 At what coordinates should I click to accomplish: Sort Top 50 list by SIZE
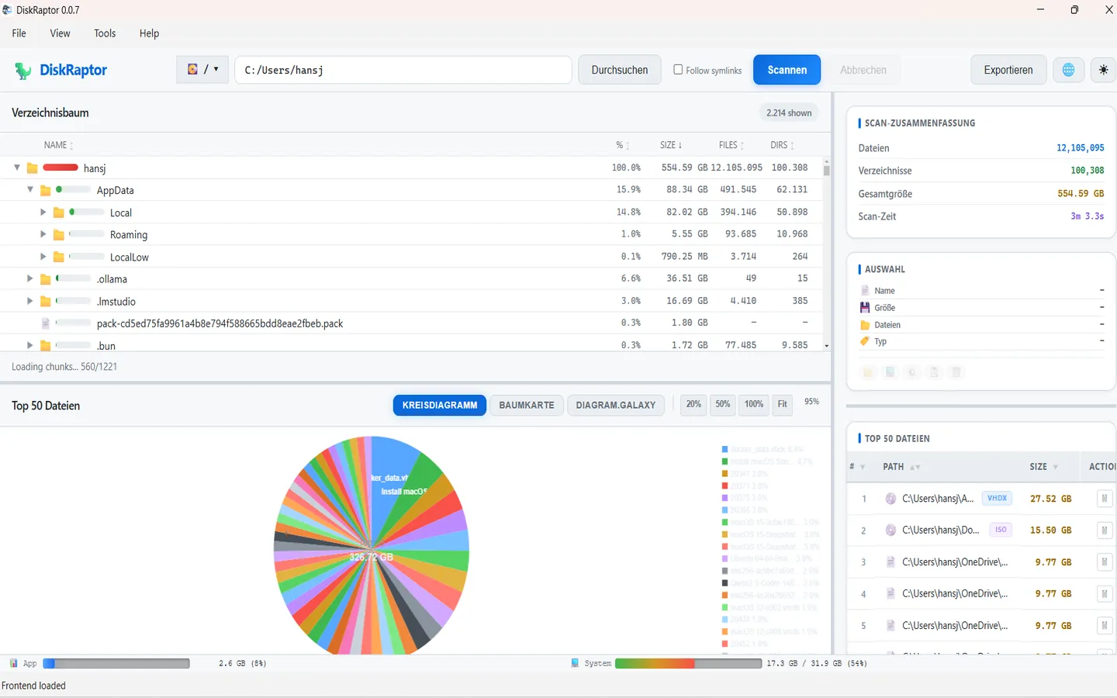point(1043,467)
